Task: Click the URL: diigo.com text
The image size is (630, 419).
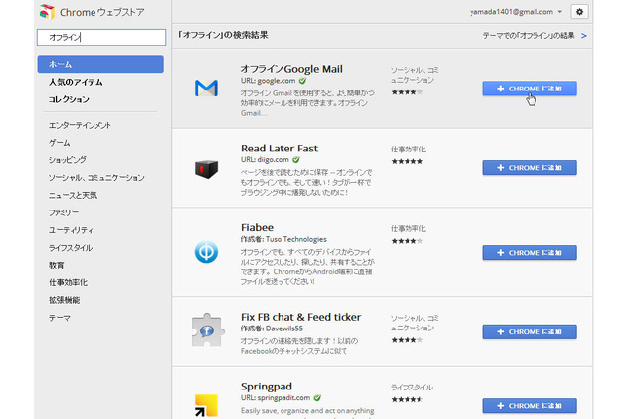Action: click(265, 160)
